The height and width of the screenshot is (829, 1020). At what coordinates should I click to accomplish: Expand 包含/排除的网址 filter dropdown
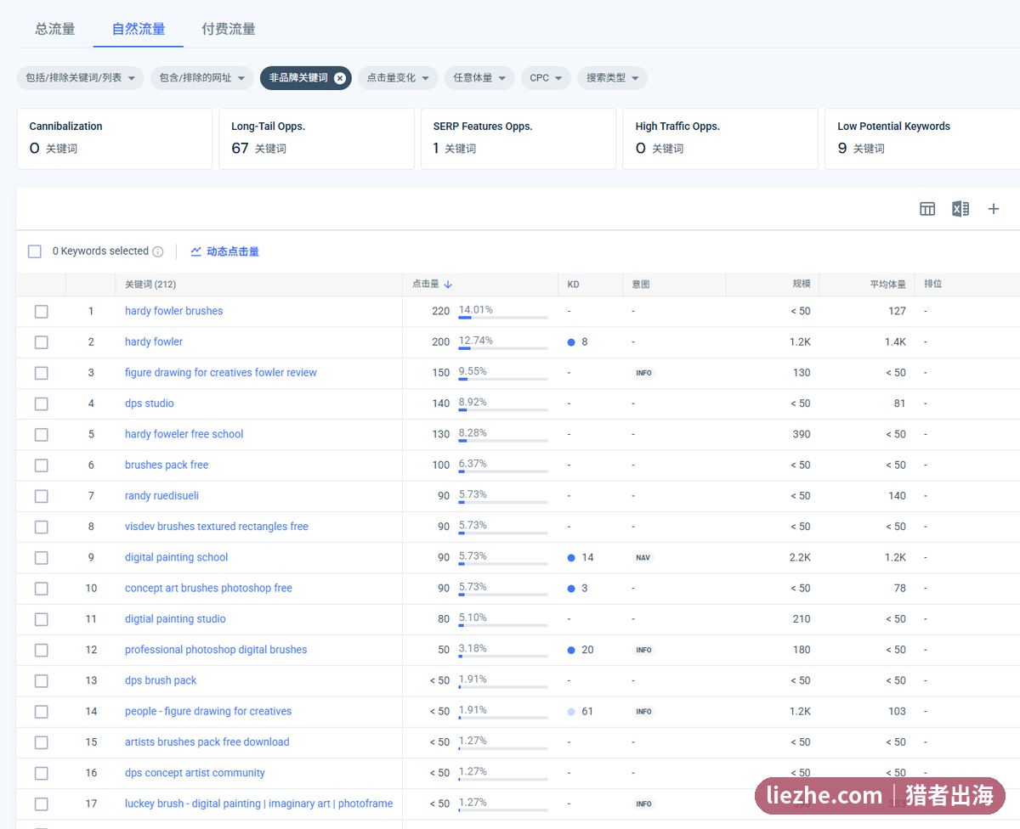[x=202, y=78]
